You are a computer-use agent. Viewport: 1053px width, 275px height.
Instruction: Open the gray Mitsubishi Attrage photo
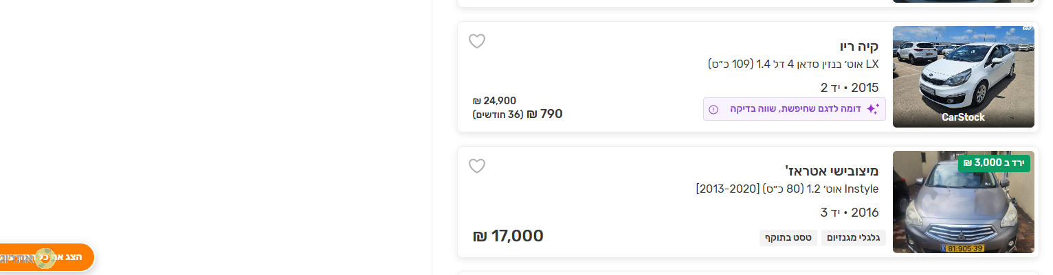coord(963,202)
